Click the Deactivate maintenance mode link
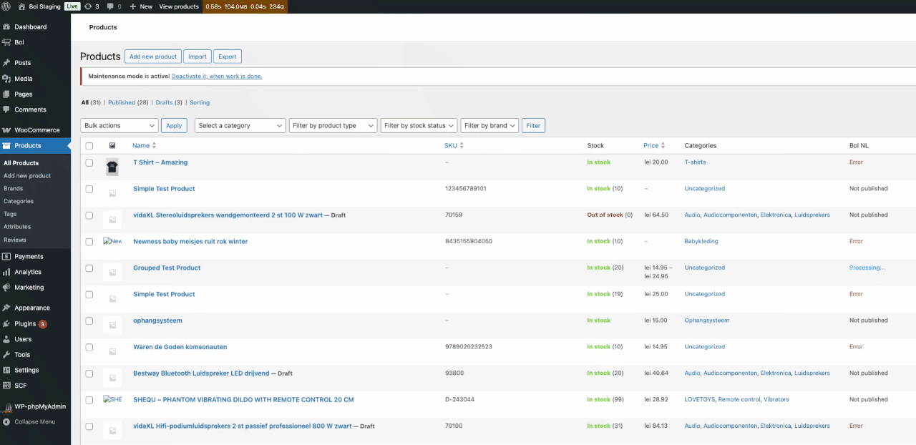The image size is (916, 445). tap(216, 77)
